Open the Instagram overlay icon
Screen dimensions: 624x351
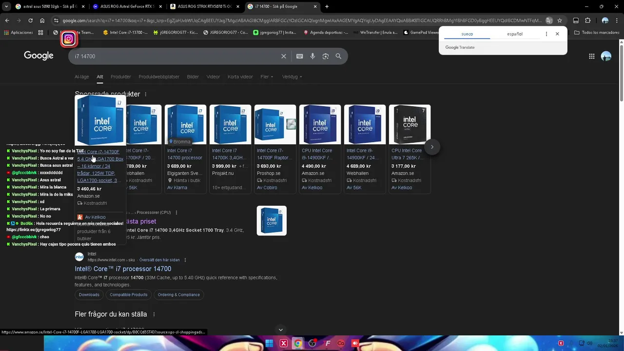tap(69, 39)
